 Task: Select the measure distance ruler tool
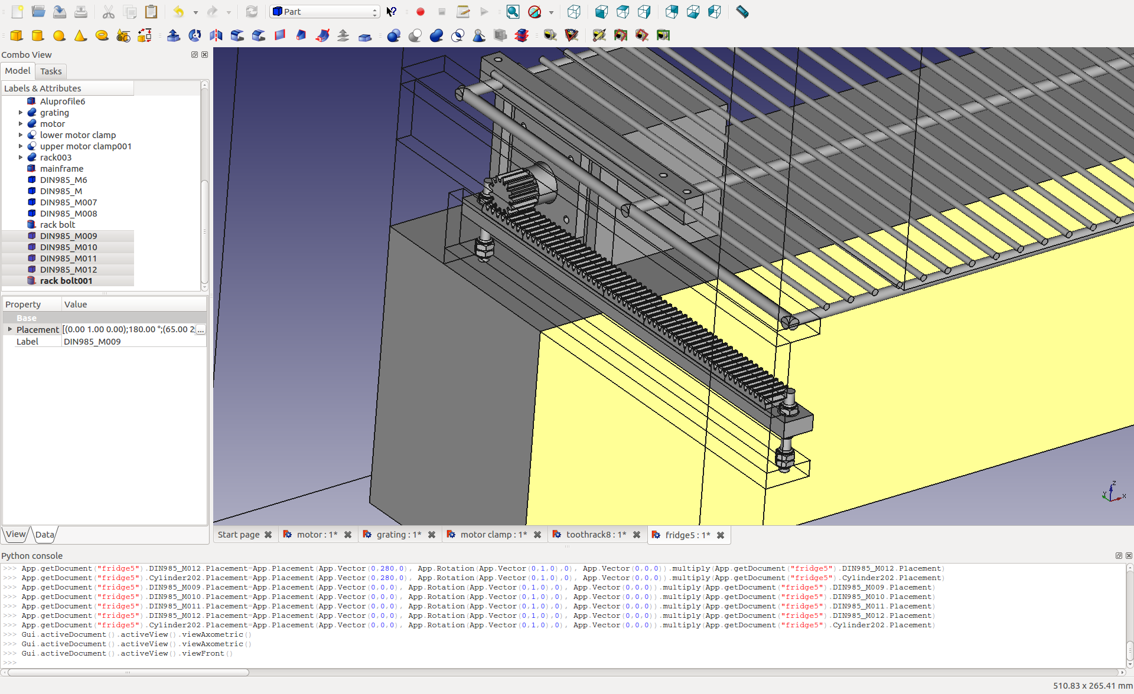pos(742,11)
